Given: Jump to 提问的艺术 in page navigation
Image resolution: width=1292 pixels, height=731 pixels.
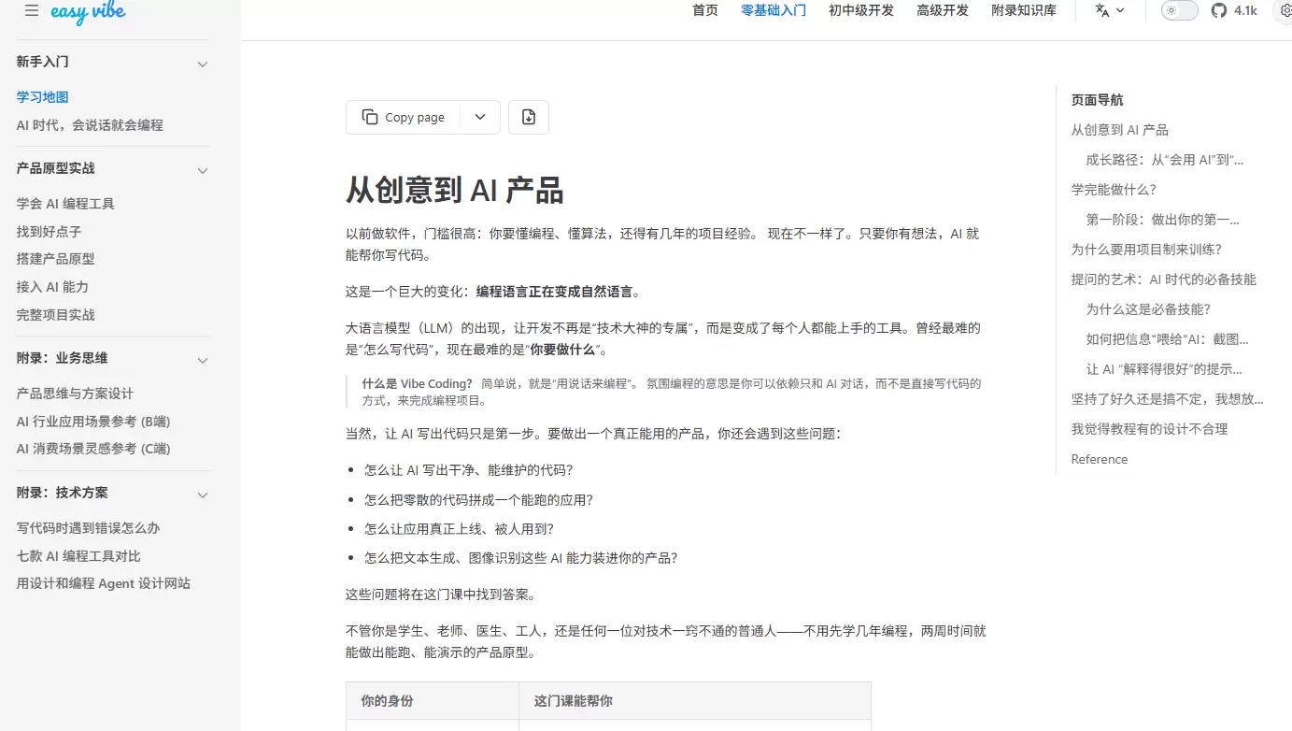Looking at the screenshot, I should point(1163,279).
